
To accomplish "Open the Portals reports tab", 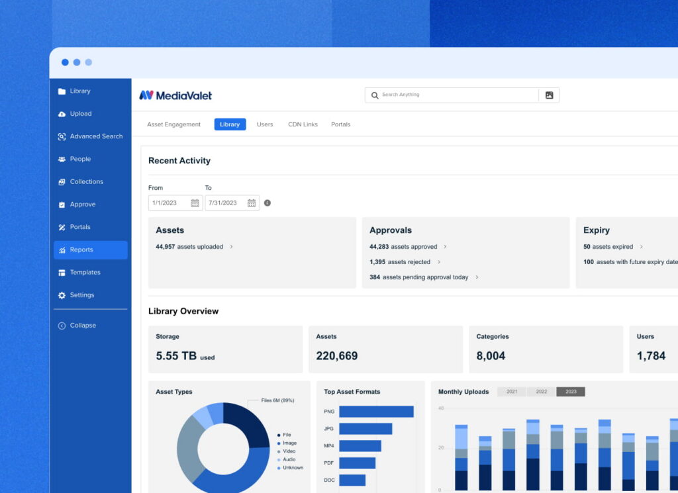I will click(x=341, y=124).
